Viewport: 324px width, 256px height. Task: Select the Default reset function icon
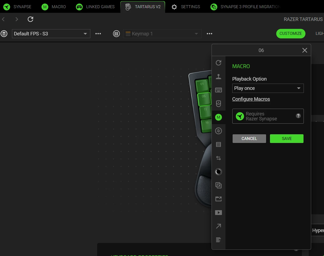[x=218, y=63]
